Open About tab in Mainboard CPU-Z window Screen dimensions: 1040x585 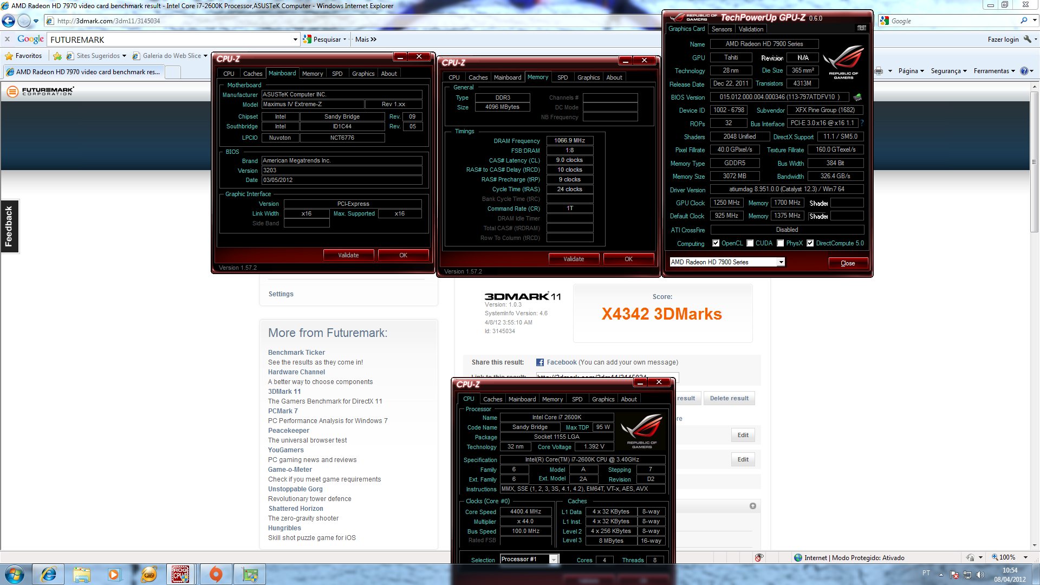tap(389, 74)
